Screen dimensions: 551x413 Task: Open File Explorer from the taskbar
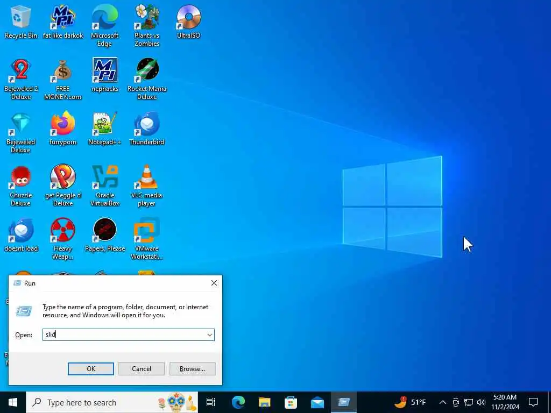265,402
